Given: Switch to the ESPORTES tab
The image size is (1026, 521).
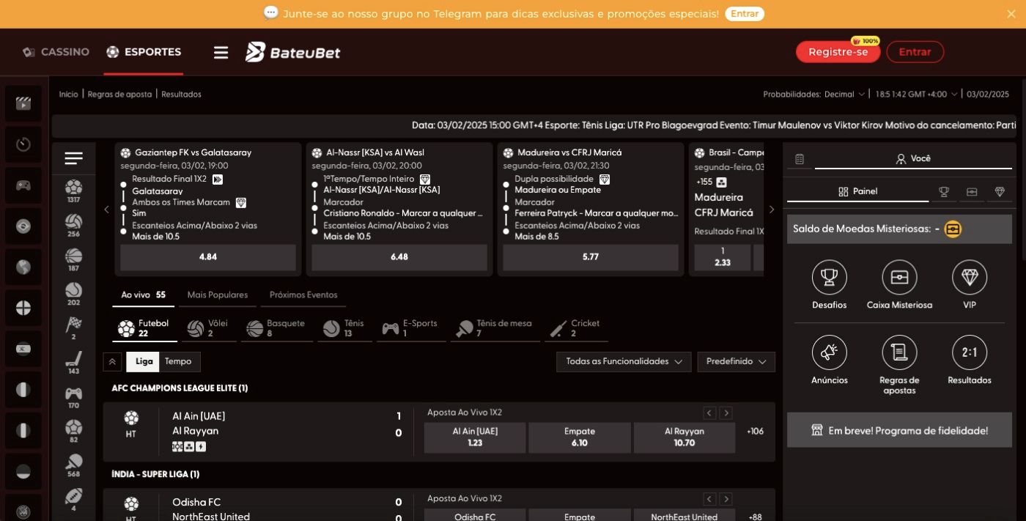Looking at the screenshot, I should 144,52.
